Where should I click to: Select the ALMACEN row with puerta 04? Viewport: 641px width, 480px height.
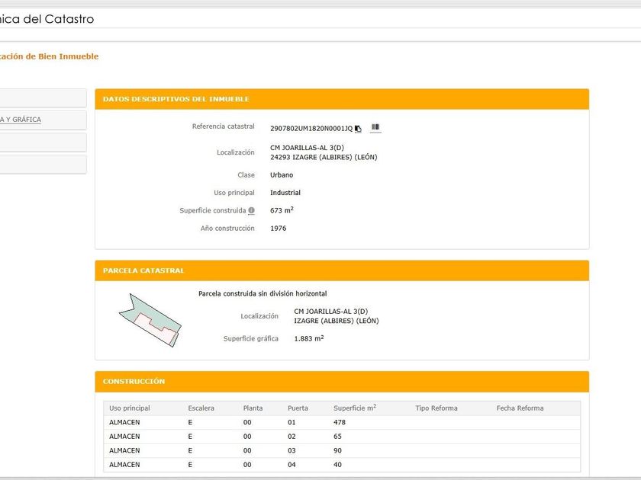(342, 465)
